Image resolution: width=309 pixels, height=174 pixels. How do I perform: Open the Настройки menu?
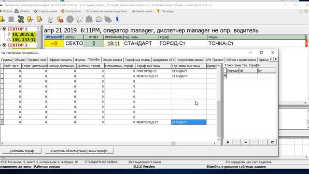coord(71,11)
